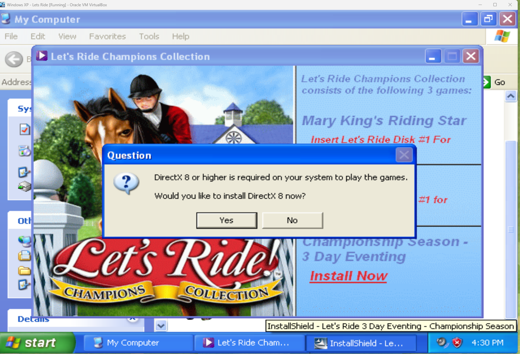520x354 pixels.
Task: Minimize the My Computer window
Action: click(470, 19)
